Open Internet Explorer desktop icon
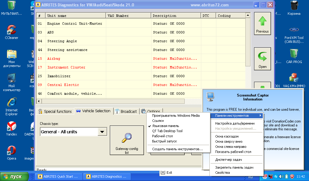 click(11, 106)
